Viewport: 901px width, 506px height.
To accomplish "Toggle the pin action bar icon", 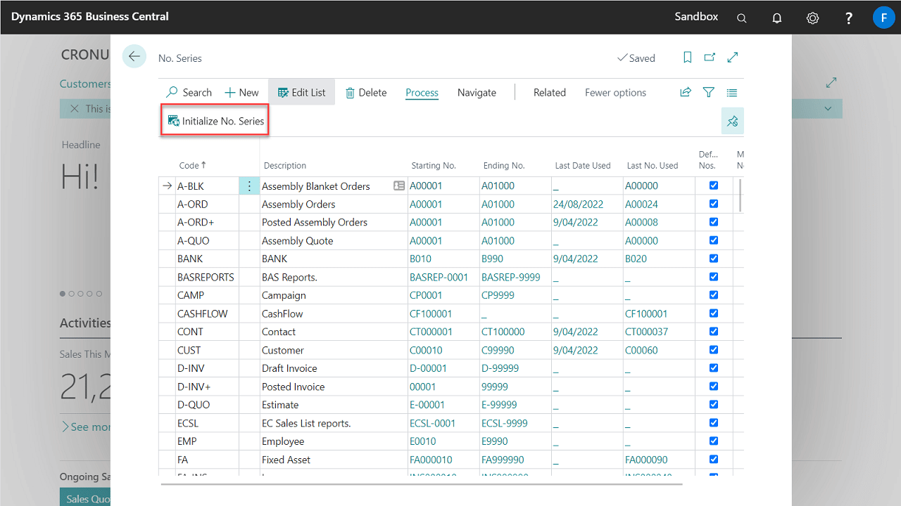I will [732, 122].
